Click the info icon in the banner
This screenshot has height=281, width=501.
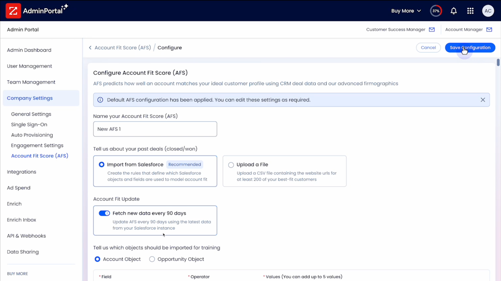[100, 100]
